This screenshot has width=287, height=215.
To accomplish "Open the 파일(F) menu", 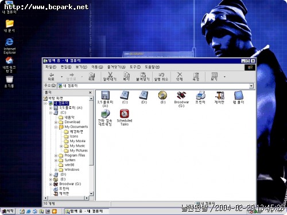I will pyautogui.click(x=51, y=67).
